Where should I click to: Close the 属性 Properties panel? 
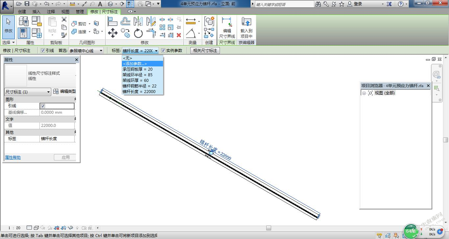click(x=77, y=60)
